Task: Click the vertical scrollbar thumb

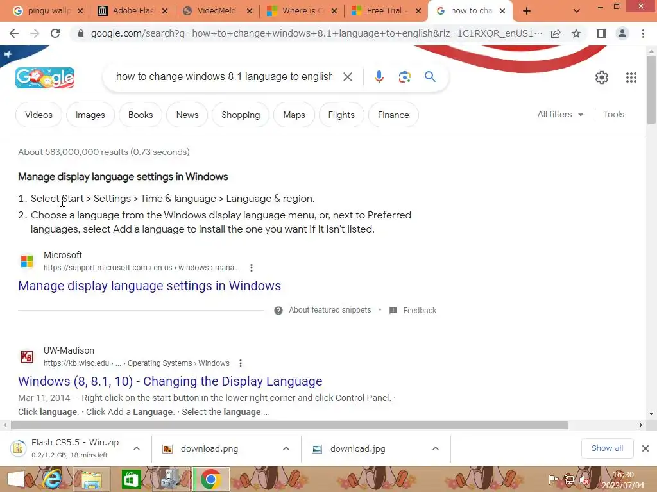Action: coord(651,90)
